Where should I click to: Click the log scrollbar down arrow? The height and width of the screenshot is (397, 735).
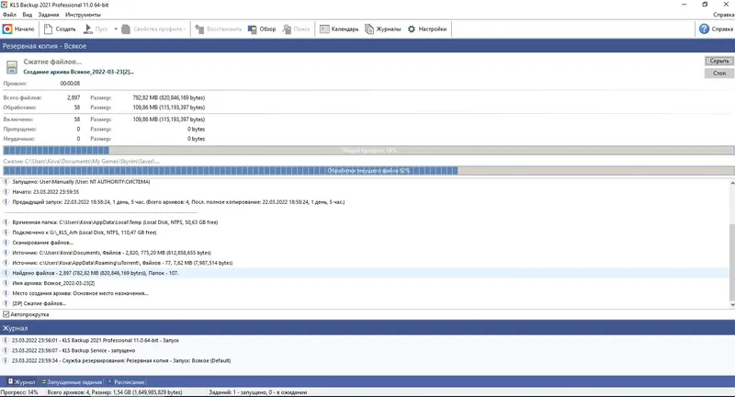coord(731,305)
